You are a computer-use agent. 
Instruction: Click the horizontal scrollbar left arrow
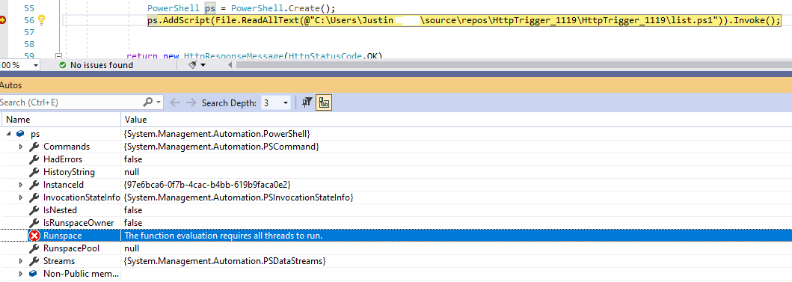tap(231, 65)
